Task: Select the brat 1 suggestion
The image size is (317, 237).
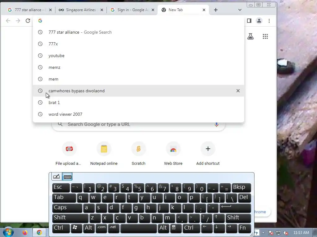Action: tap(138, 102)
